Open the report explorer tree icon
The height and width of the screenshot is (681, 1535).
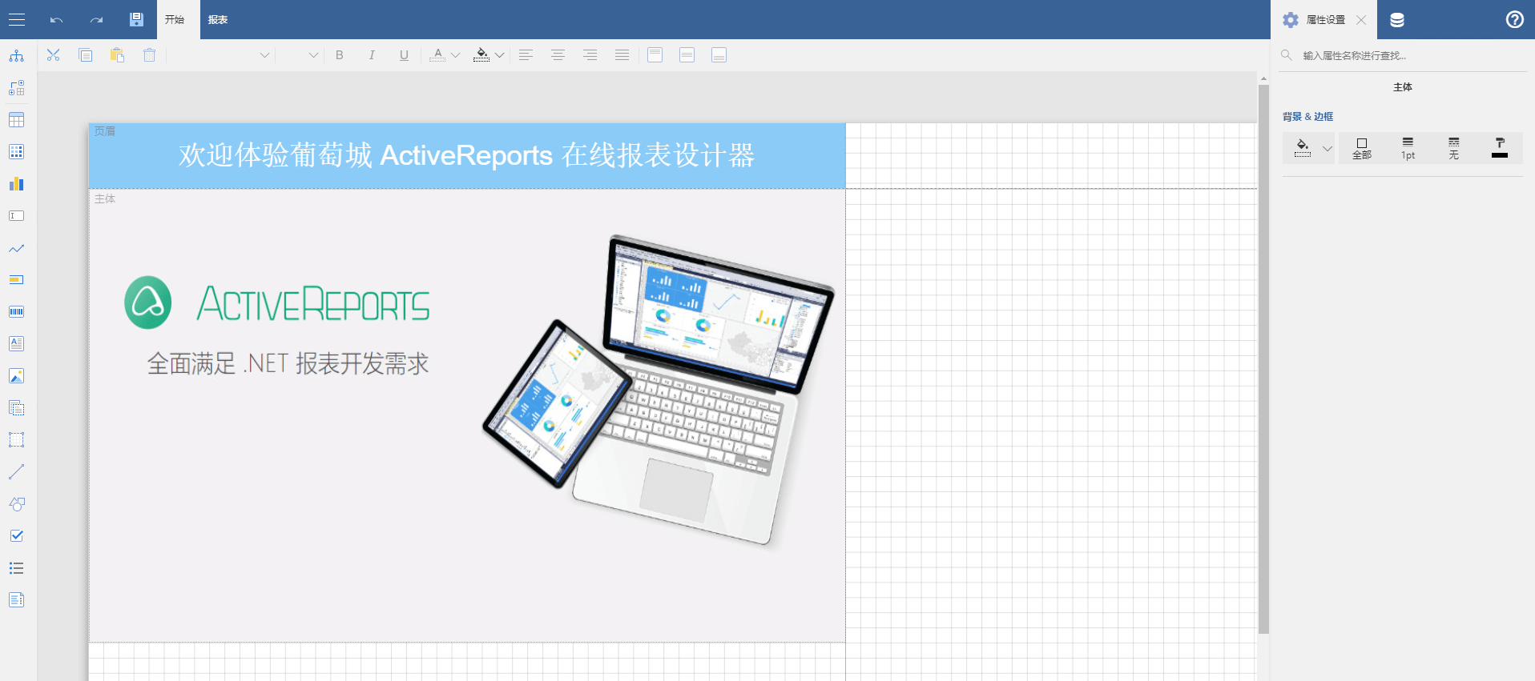point(16,56)
